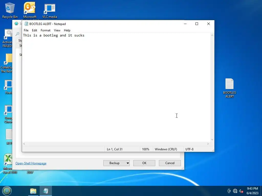Image resolution: width=262 pixels, height=196 pixels.
Task: Open the Notepad Edit menu
Action: 35,30
